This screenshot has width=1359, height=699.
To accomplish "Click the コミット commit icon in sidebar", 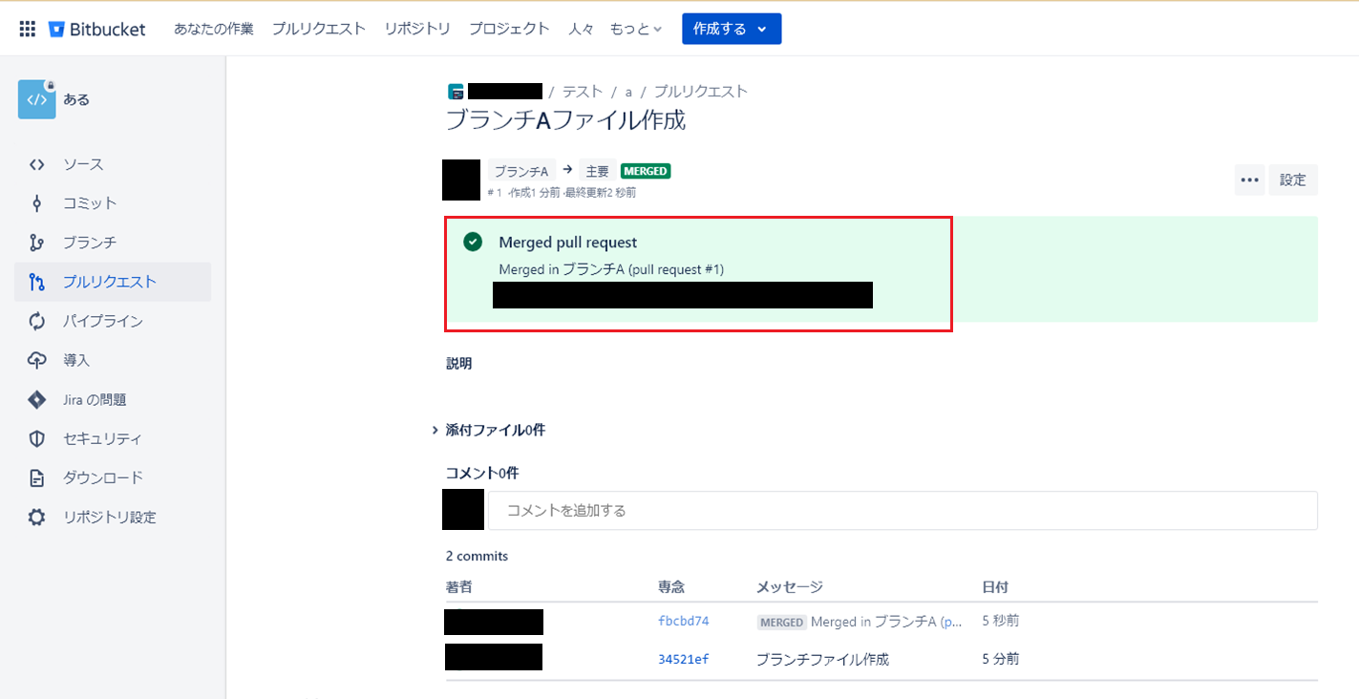I will pyautogui.click(x=36, y=203).
